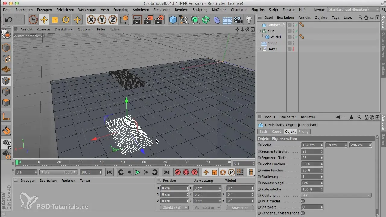
Task: Enable the axis mode icon
Action: click(x=6, y=116)
